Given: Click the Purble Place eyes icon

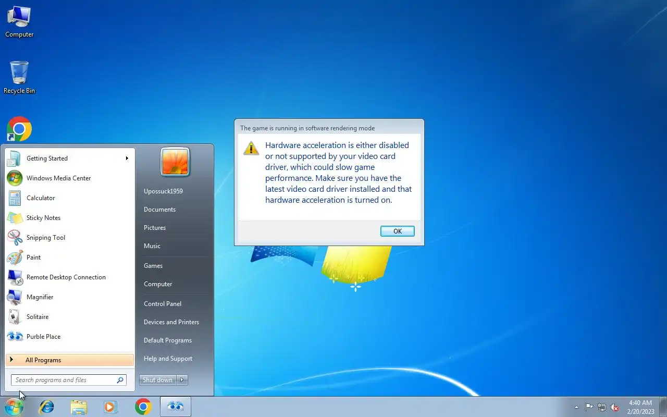Looking at the screenshot, I should click(15, 337).
